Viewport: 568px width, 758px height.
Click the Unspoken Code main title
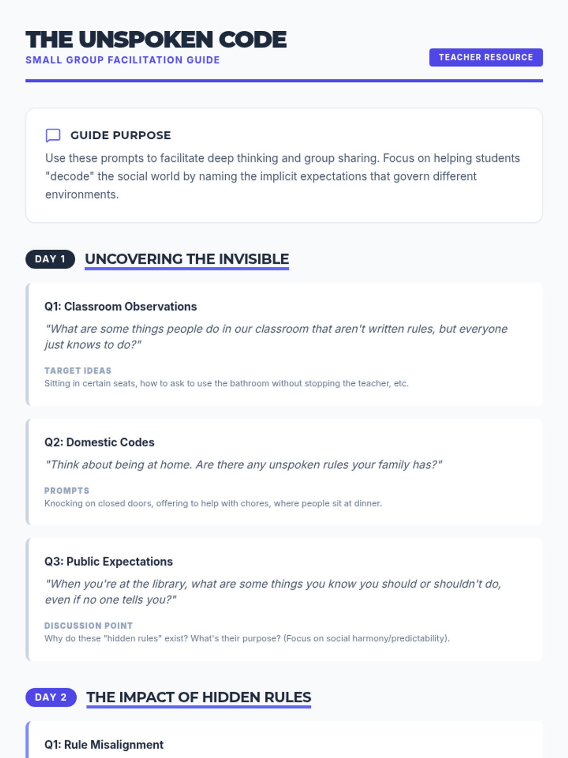click(x=156, y=40)
